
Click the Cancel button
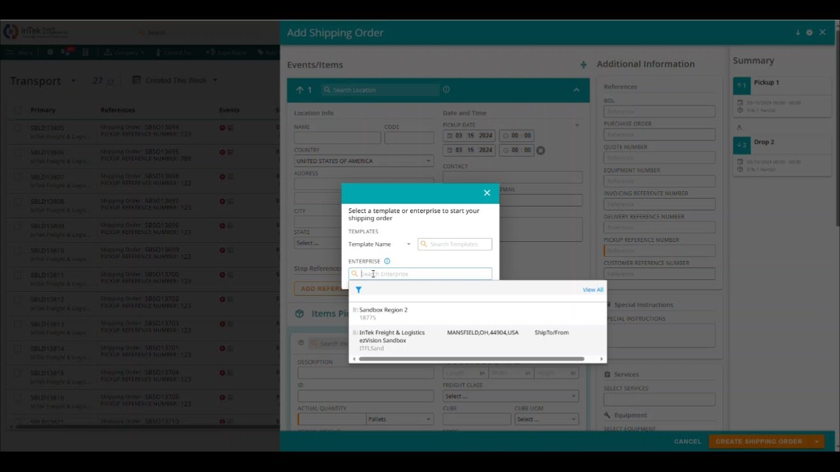[688, 442]
